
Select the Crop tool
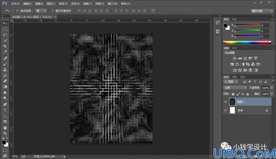pyautogui.click(x=5, y=46)
